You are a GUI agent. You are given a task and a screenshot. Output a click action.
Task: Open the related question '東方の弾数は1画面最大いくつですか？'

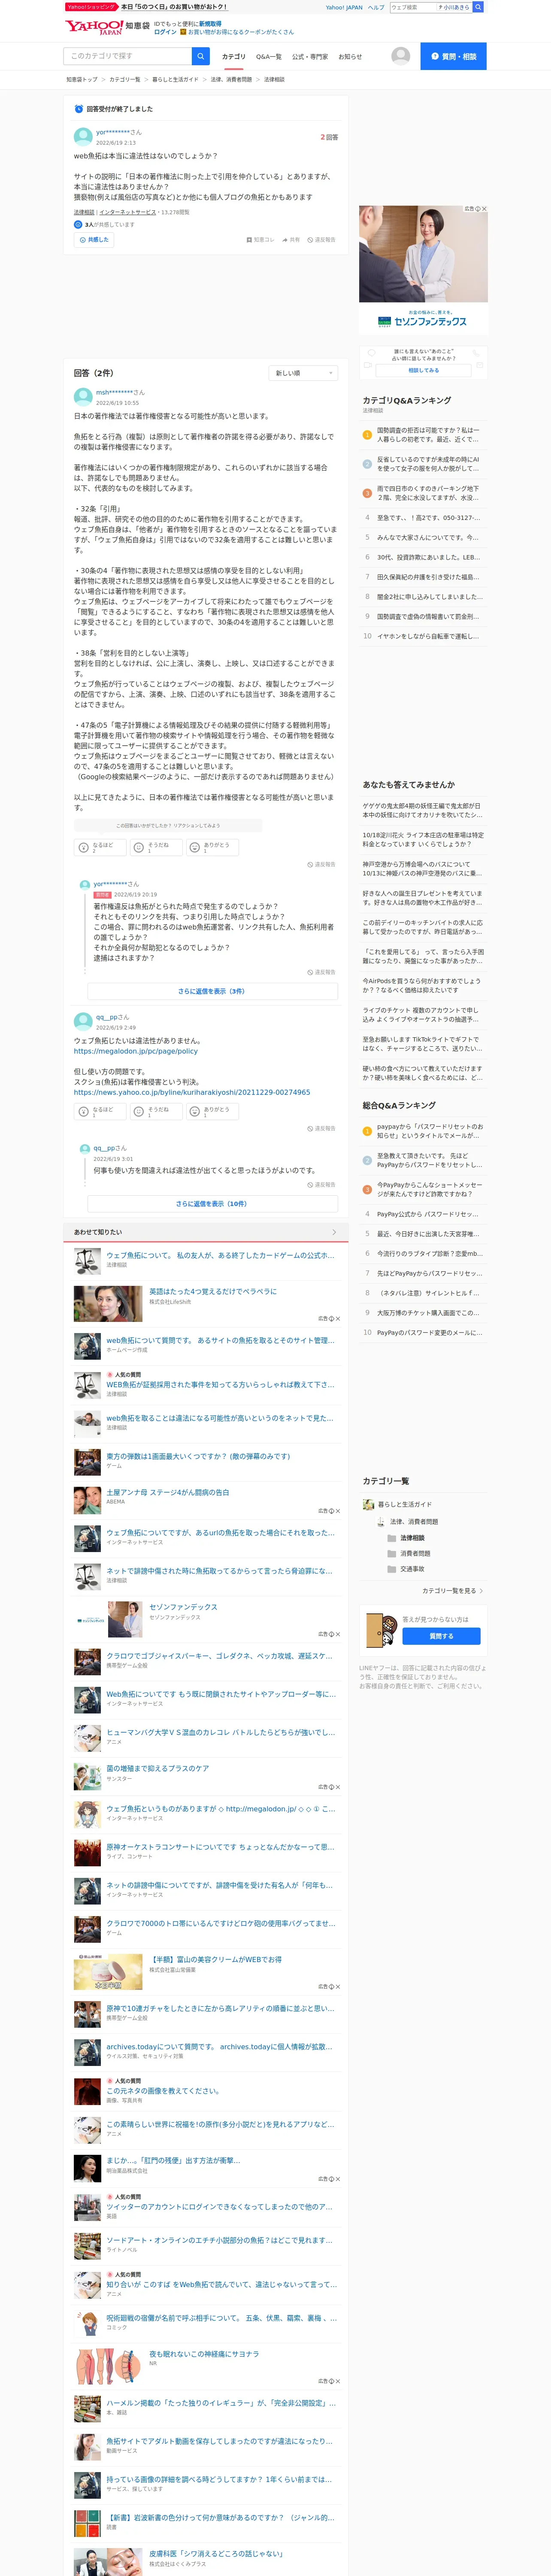coord(198,1456)
